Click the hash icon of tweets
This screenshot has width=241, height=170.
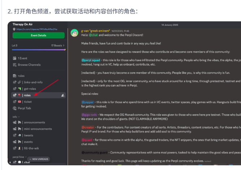click(14, 135)
